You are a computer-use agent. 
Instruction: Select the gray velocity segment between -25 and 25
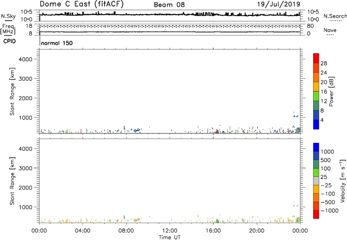pyautogui.click(x=316, y=181)
